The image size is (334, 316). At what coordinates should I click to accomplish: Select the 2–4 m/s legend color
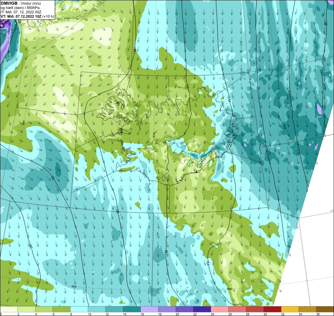26,309
